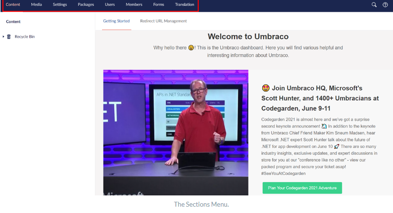Select Recycle Bin in the content tree
393x213 pixels.
[24, 37]
